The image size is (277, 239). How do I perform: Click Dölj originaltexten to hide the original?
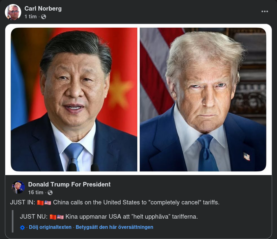50,227
